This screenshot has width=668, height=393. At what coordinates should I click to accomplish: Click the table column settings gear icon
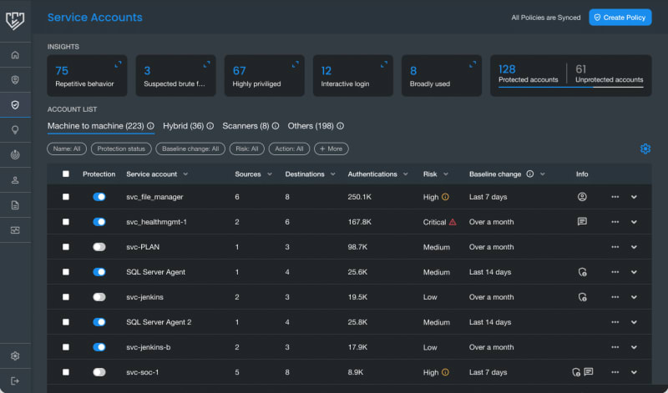pos(645,149)
